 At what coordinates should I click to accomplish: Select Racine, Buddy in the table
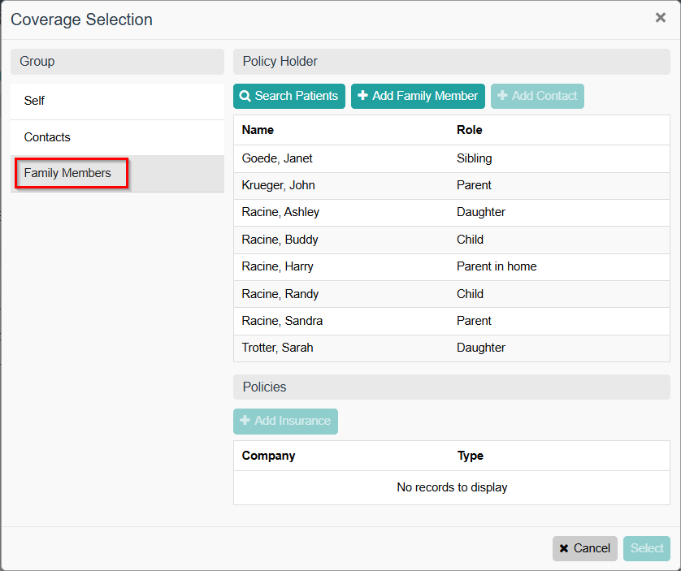click(280, 240)
